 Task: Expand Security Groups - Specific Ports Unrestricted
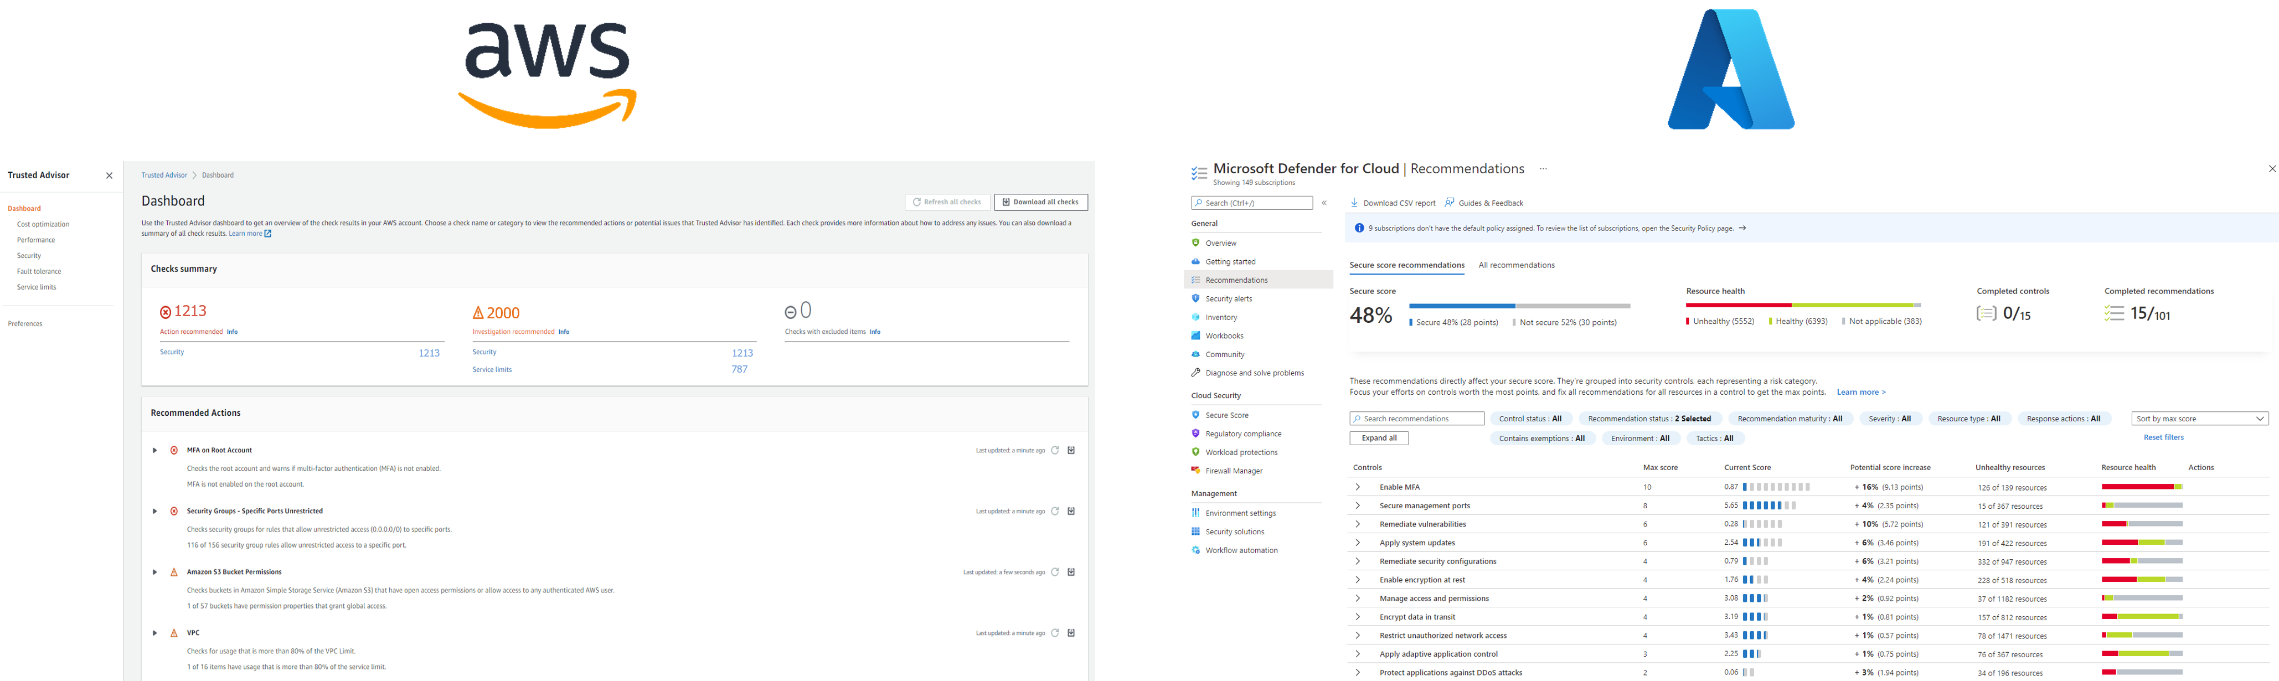pos(155,511)
